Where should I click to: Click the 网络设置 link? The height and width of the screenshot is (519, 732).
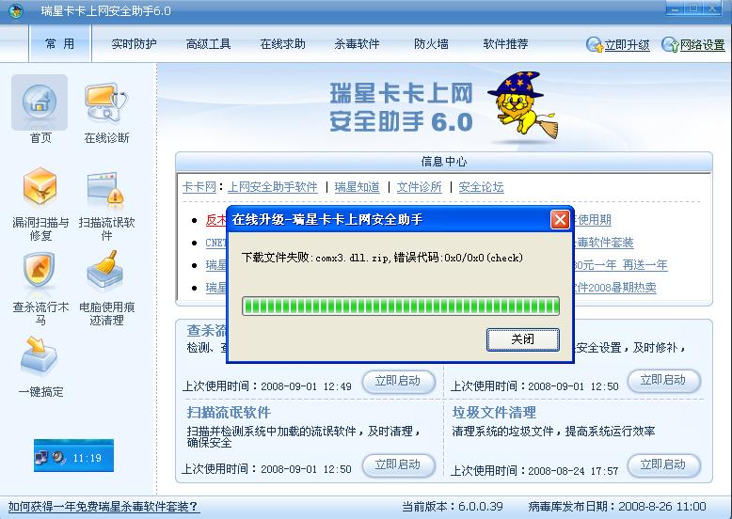(x=703, y=45)
